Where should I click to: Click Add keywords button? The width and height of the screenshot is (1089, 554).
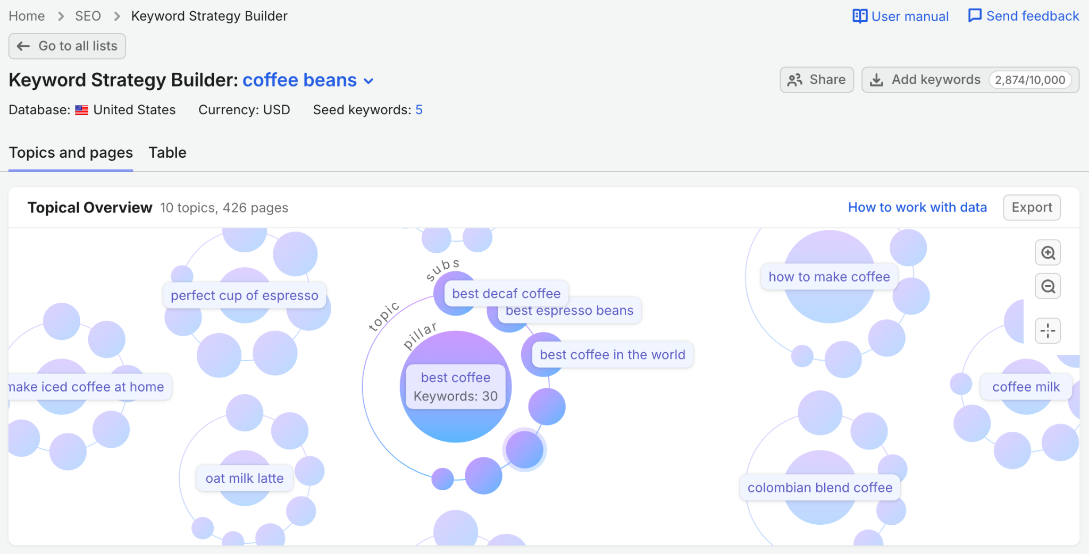tap(970, 80)
